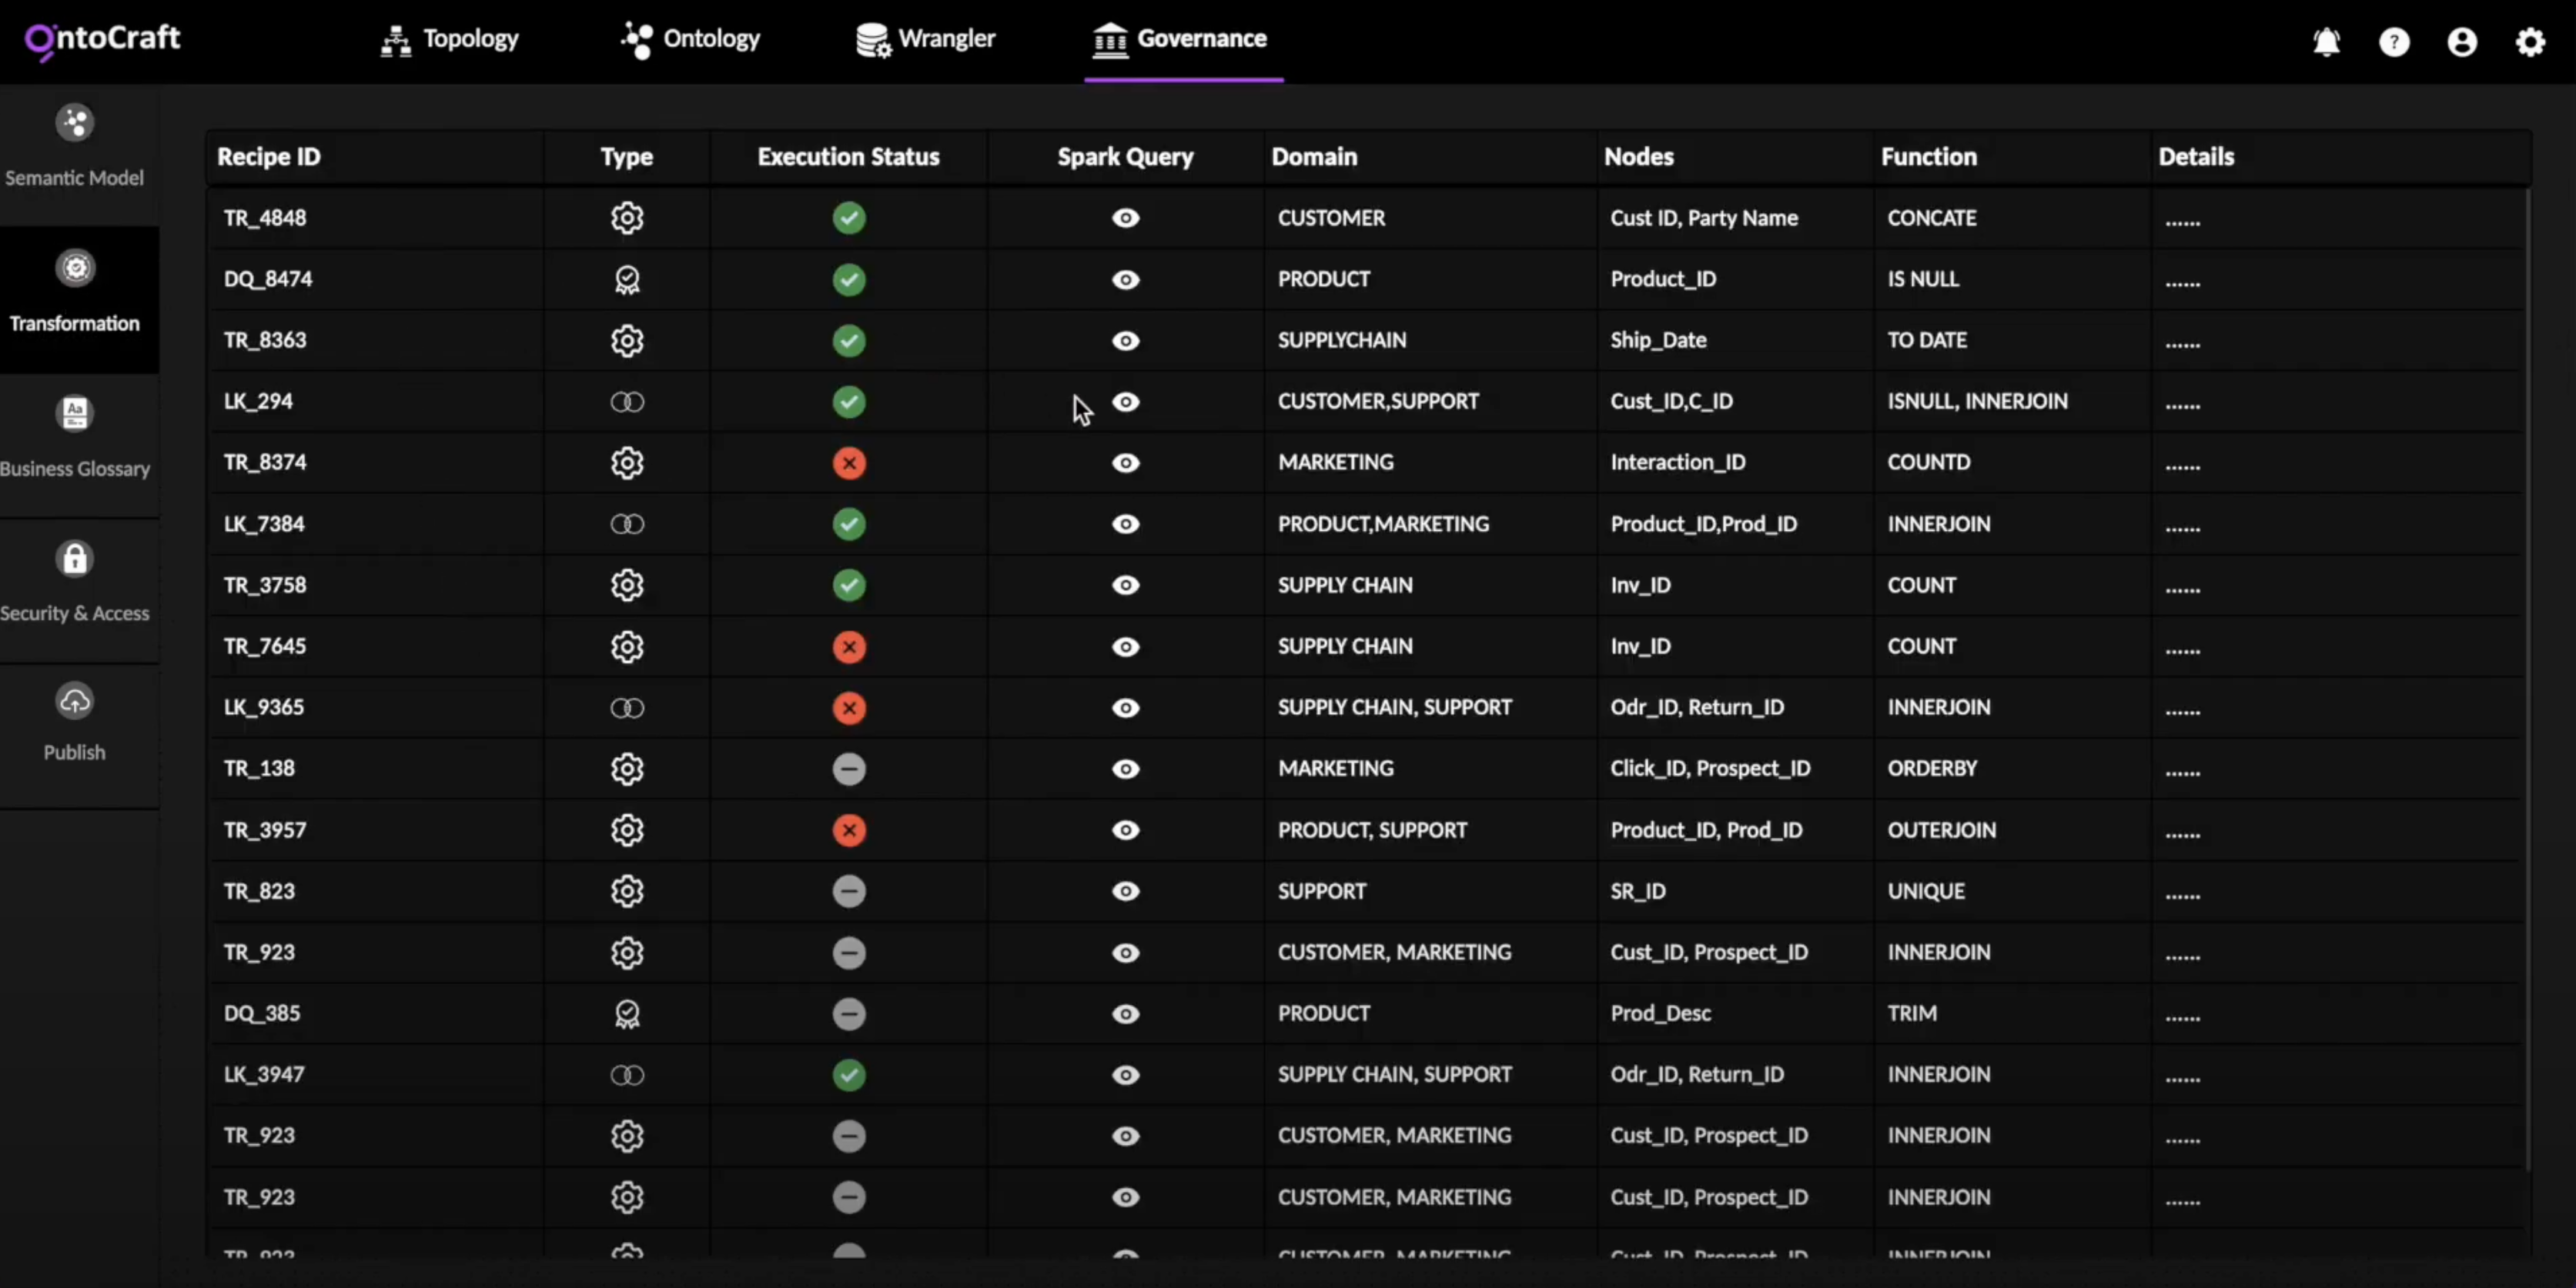The image size is (2576, 1288).
Task: Click the gear type icon for TR_4848
Action: [x=627, y=218]
